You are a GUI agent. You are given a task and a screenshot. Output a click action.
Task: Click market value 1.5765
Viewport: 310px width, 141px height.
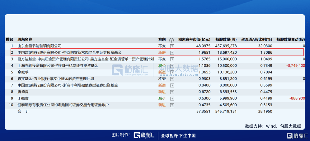point(204,59)
